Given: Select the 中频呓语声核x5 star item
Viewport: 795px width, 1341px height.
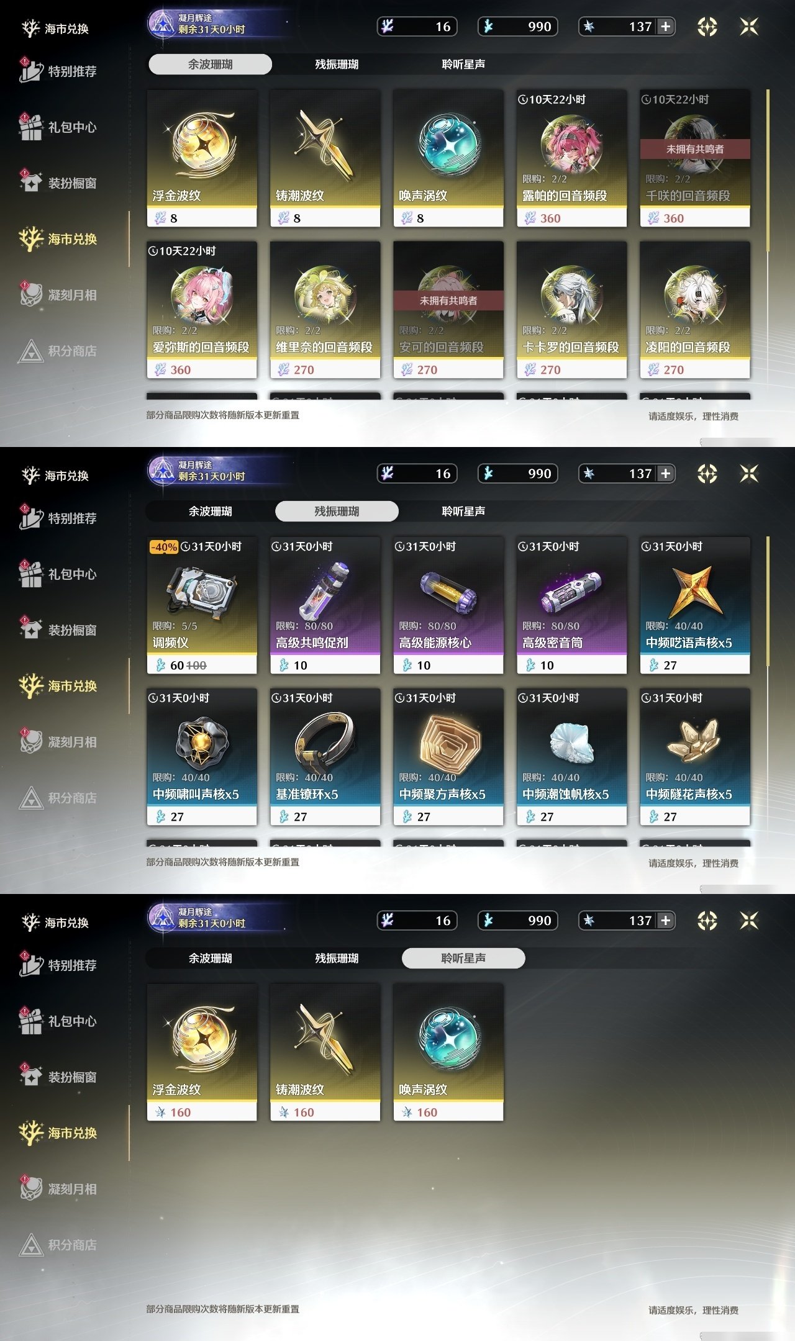Looking at the screenshot, I should coord(695,605).
